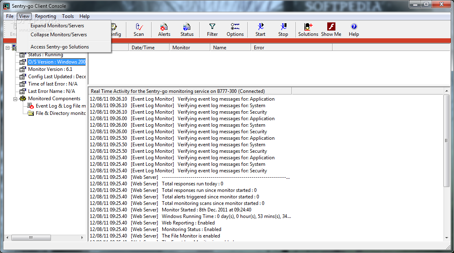This screenshot has height=253, width=454.
Task: Select File & Directory monitor item
Action: (61, 113)
